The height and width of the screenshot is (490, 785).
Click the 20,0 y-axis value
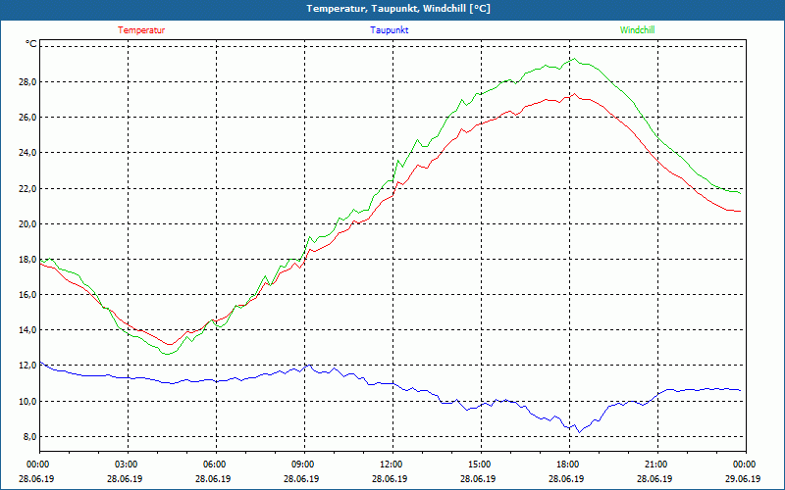click(x=27, y=224)
